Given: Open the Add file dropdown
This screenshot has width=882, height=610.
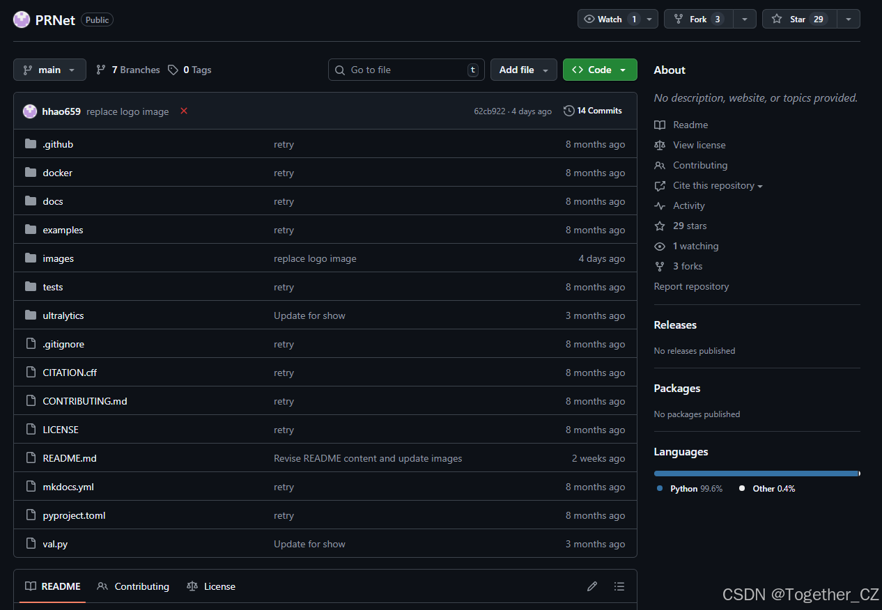Looking at the screenshot, I should coord(523,70).
